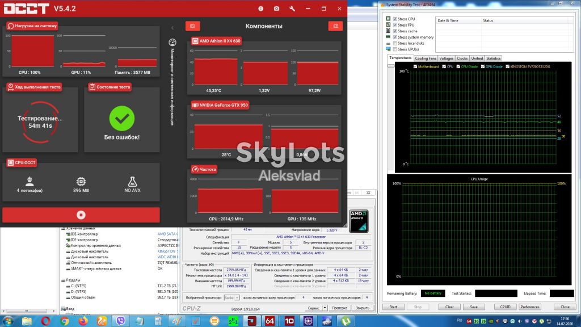
Task: Collapse 'Разделы' tree node
Action: coord(63,280)
